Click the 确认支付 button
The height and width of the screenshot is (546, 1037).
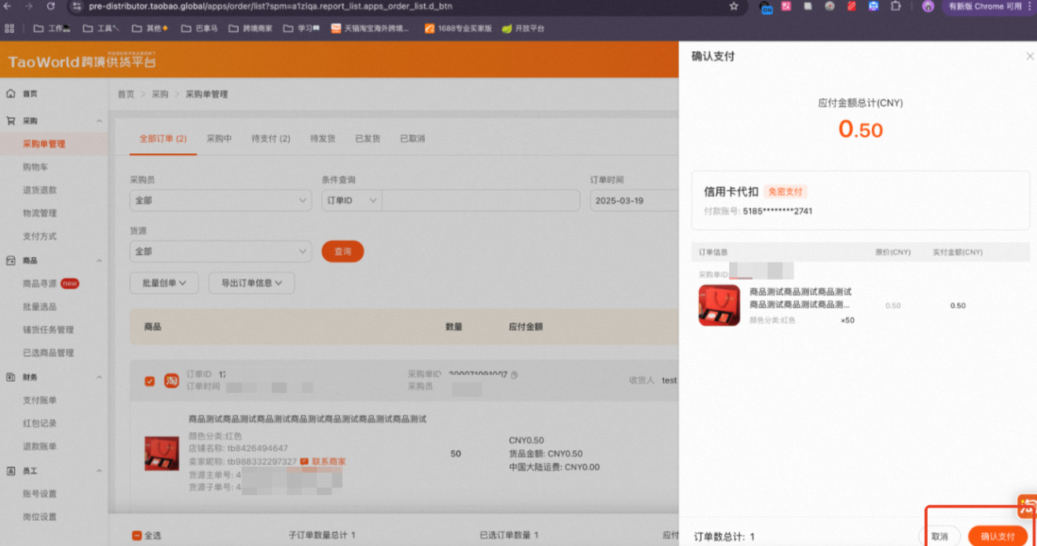click(x=998, y=536)
